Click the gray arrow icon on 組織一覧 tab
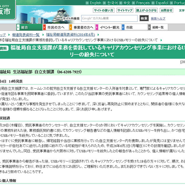185x185 pixels. coord(149,27)
